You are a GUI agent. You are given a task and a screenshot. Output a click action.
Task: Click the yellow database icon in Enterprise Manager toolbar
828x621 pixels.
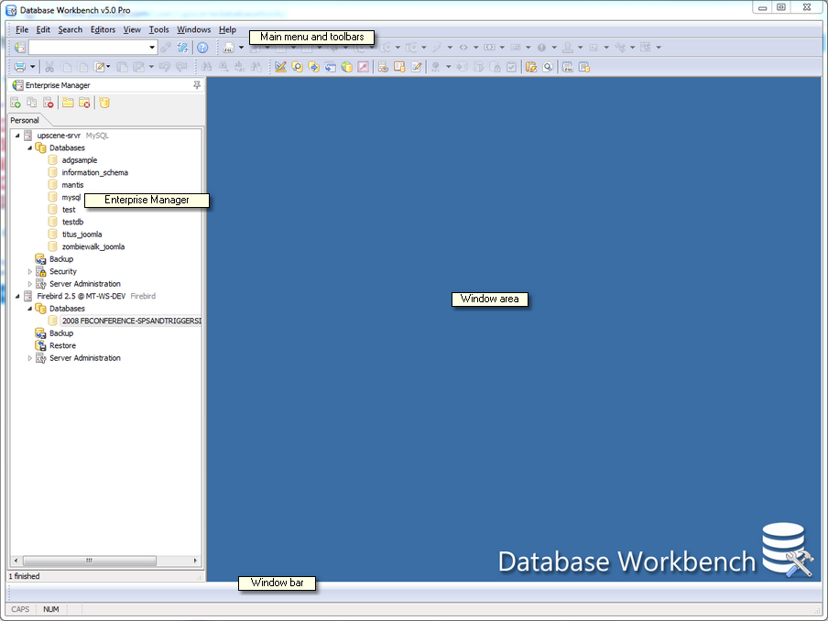103,103
